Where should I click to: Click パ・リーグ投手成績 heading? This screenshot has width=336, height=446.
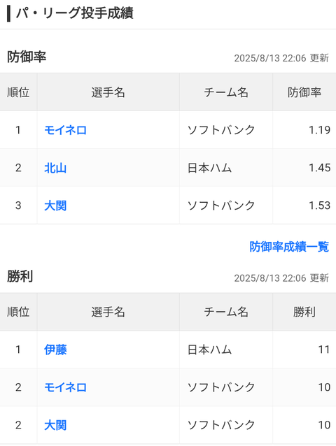coord(75,13)
